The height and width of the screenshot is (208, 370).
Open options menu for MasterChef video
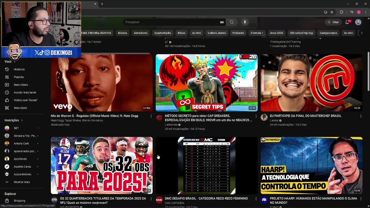point(361,116)
